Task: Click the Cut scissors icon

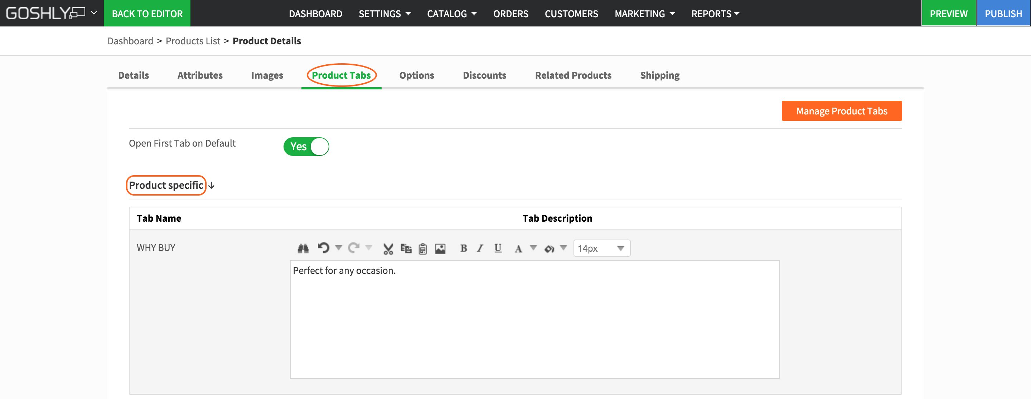Action: point(388,249)
